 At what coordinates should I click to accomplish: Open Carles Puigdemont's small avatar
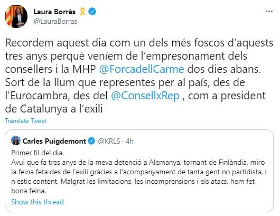(16, 140)
